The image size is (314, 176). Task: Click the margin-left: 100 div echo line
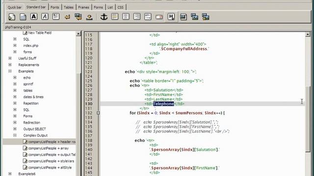pos(160,72)
